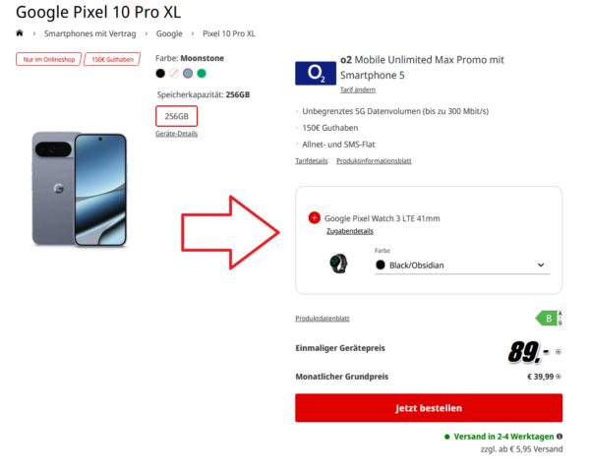Select the black color swatch

click(160, 74)
